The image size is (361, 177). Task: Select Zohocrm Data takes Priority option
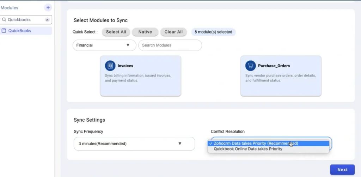pos(268,144)
